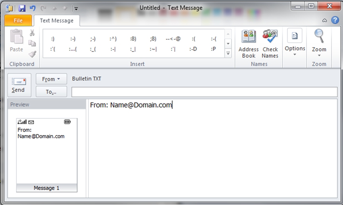Click the Send button
The width and height of the screenshot is (343, 205).
(x=19, y=85)
